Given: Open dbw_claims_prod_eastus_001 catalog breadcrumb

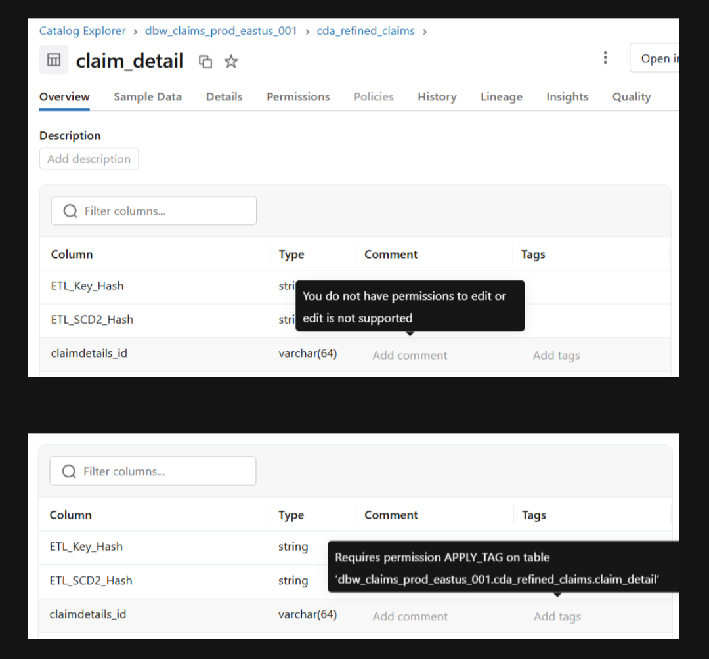Looking at the screenshot, I should pyautogui.click(x=221, y=31).
